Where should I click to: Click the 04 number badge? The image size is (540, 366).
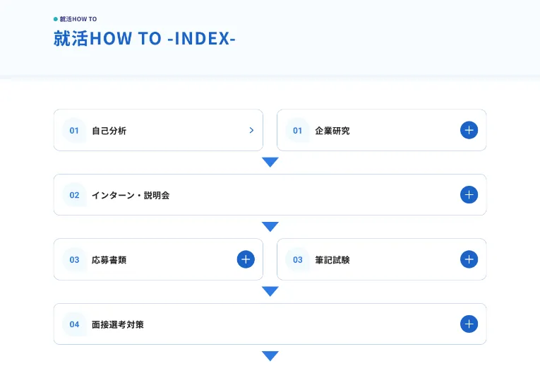pyautogui.click(x=74, y=325)
